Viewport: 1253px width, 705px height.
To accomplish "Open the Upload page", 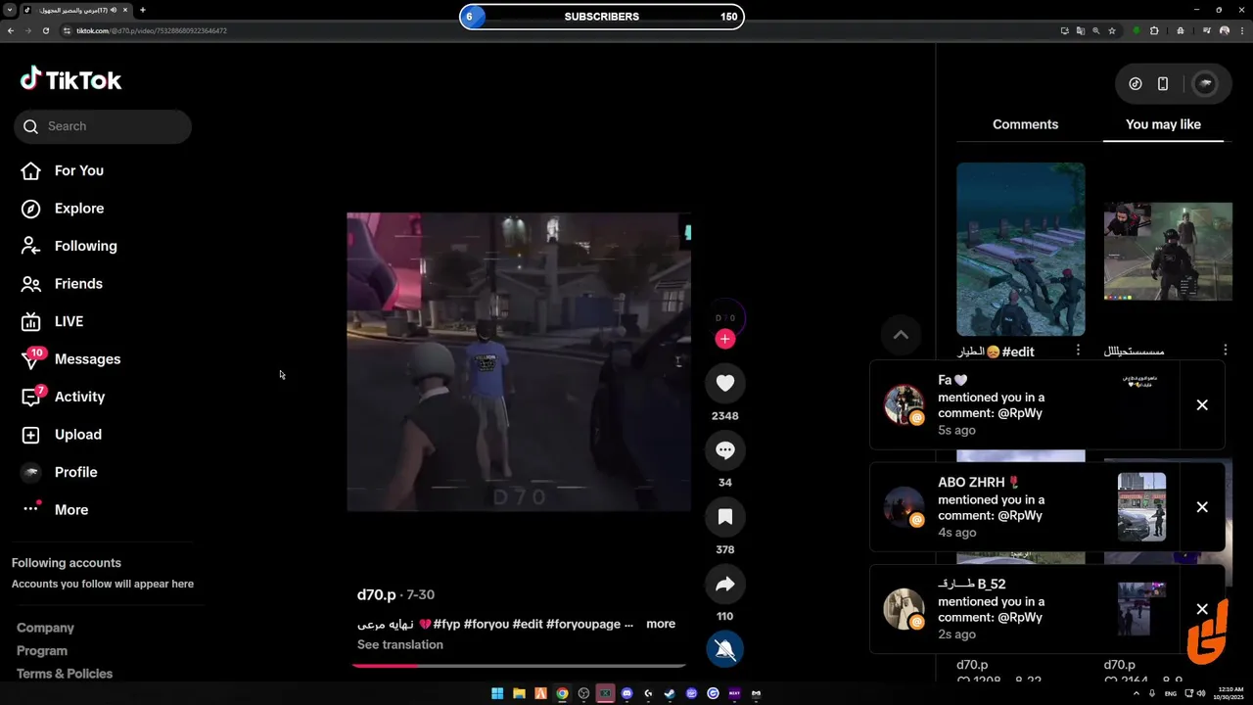I will [x=77, y=435].
